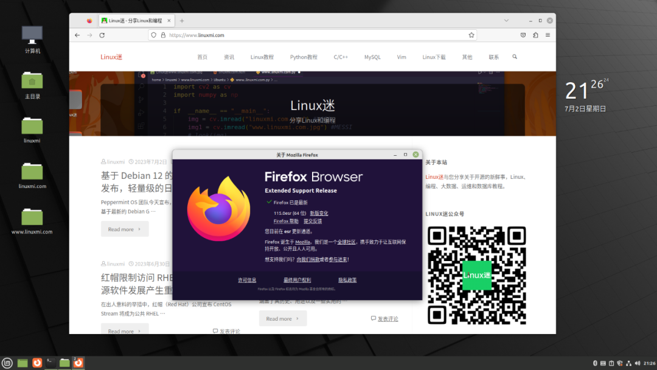The image size is (657, 370).
Task: Expand the list all tabs dropdown arrow
Action: click(506, 21)
